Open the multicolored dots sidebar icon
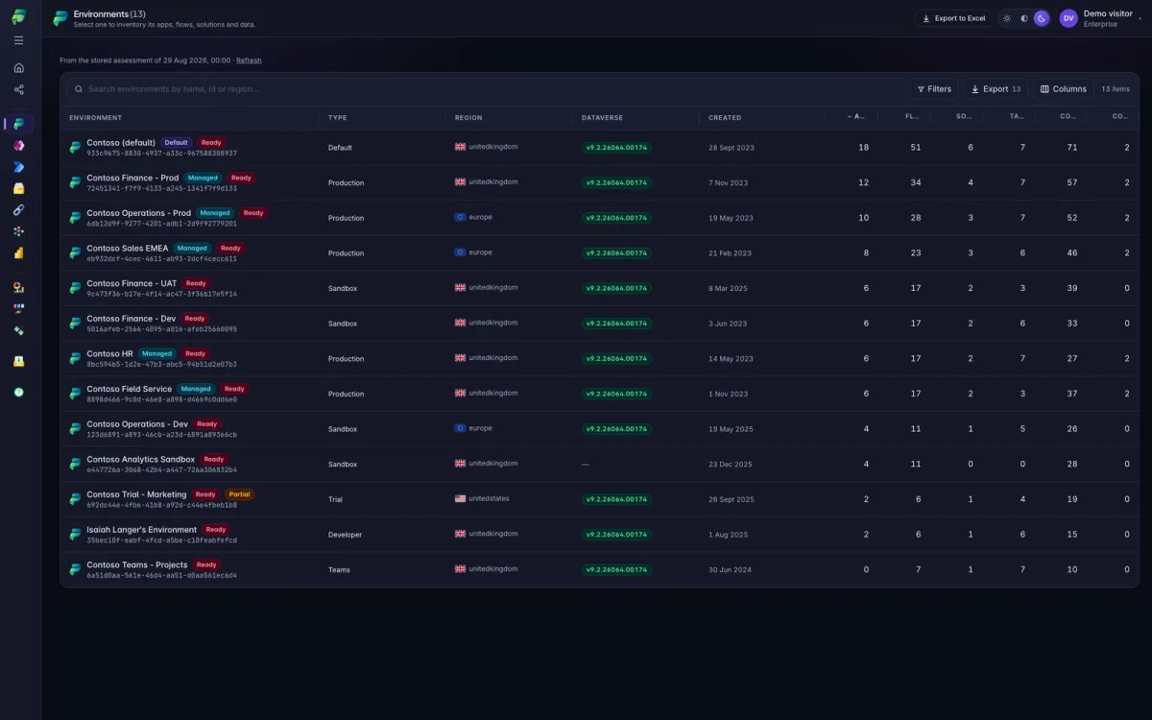The image size is (1152, 720). (x=18, y=231)
